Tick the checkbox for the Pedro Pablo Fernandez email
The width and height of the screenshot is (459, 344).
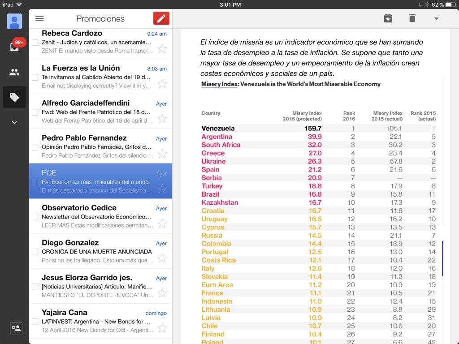(x=35, y=147)
